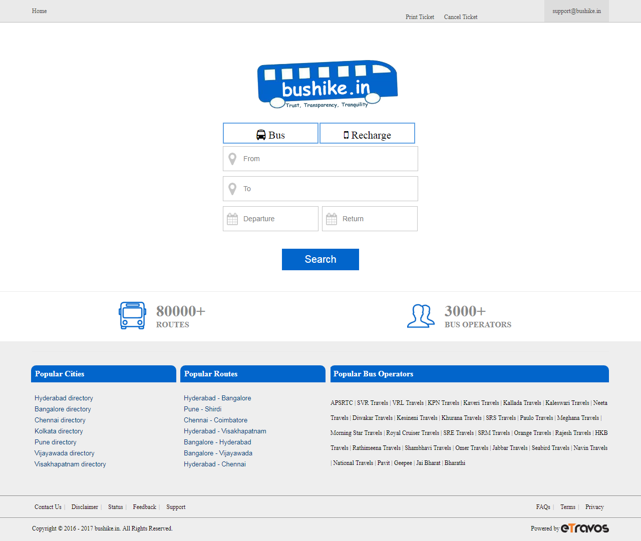Screen dimensions: 641x541
Task: Click the calendar icon in Return field
Action: point(332,219)
